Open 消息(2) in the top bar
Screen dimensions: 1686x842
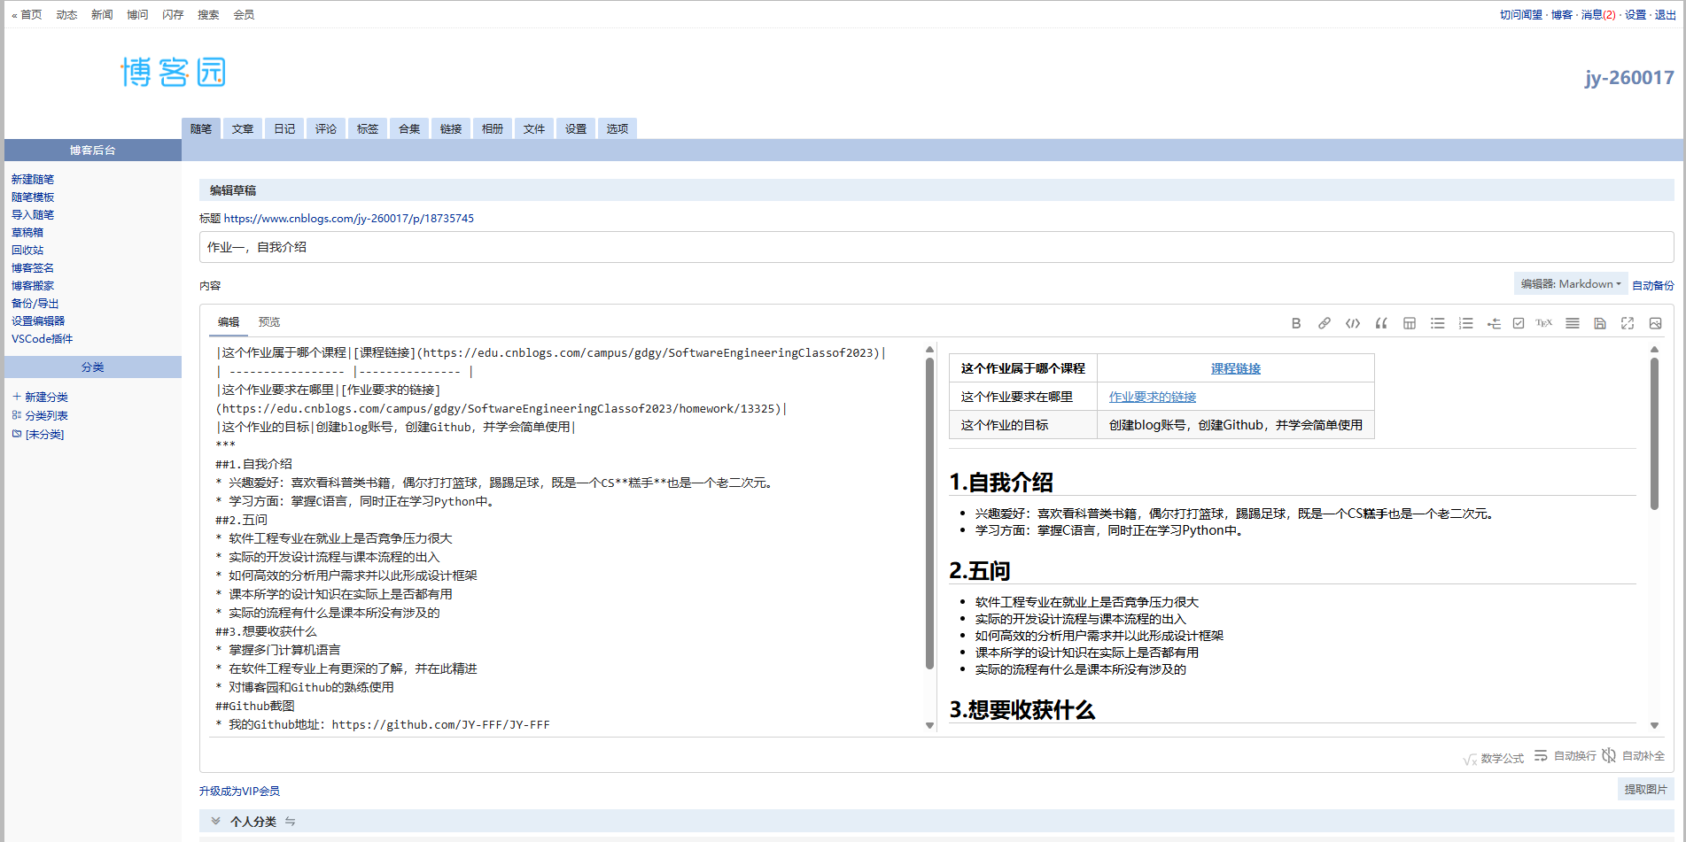click(x=1598, y=15)
